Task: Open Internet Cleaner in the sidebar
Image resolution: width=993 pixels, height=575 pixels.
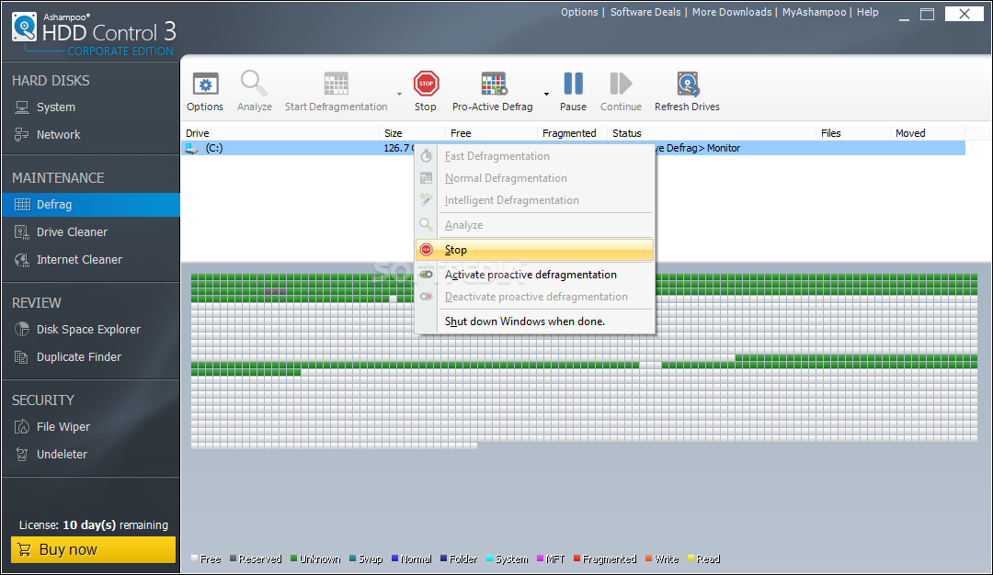Action: point(91,259)
